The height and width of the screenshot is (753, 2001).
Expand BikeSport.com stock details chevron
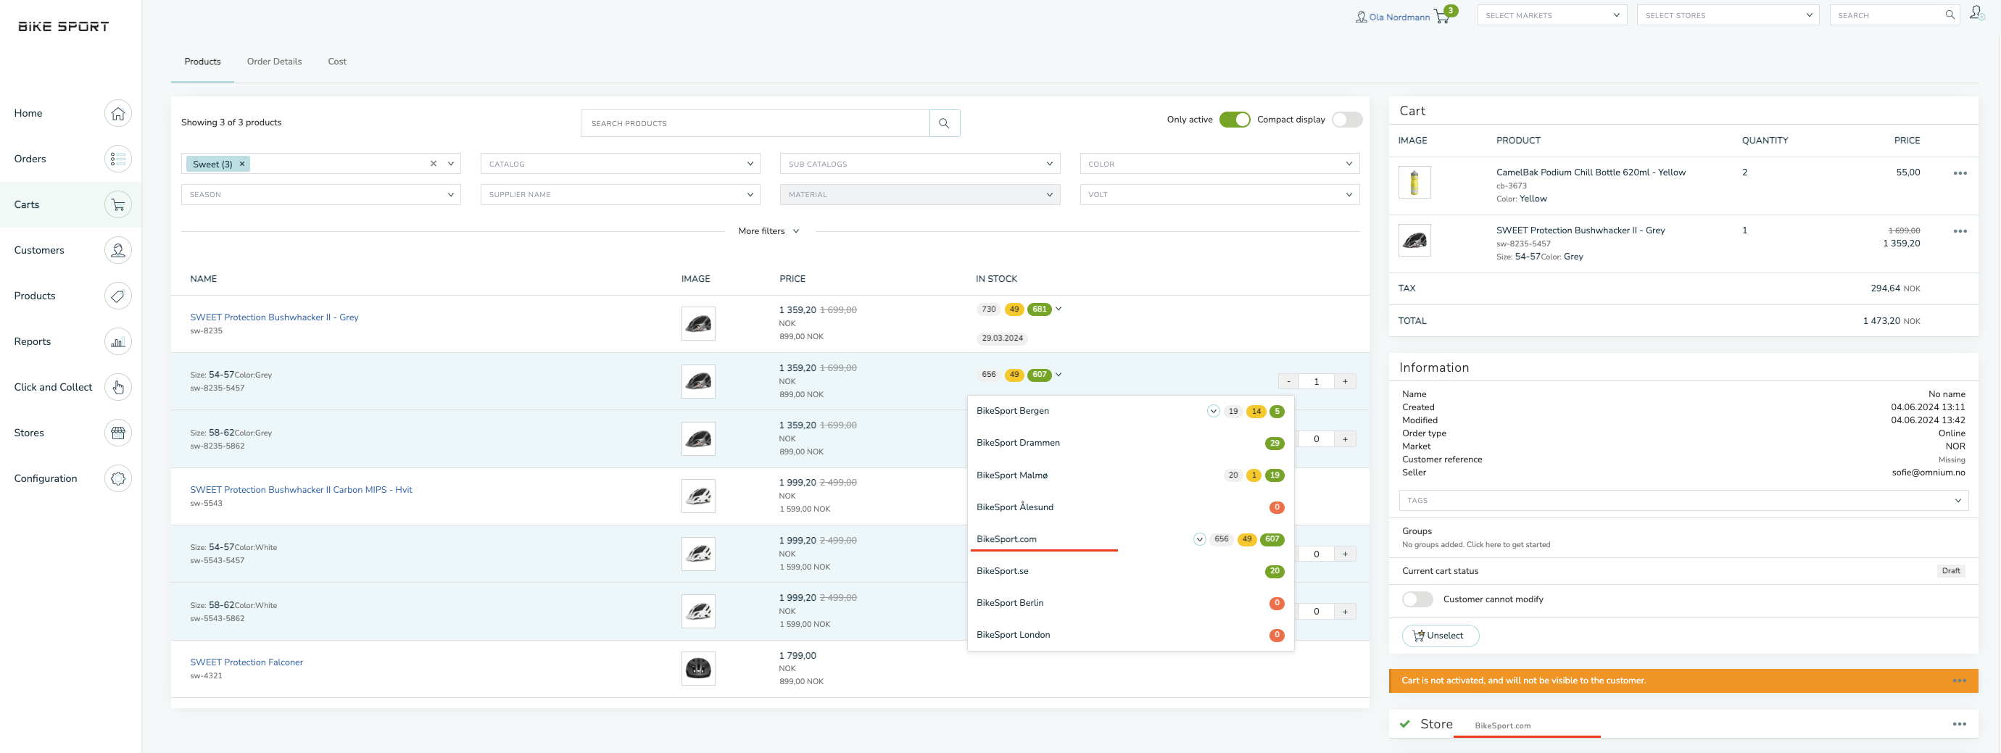coord(1199,539)
